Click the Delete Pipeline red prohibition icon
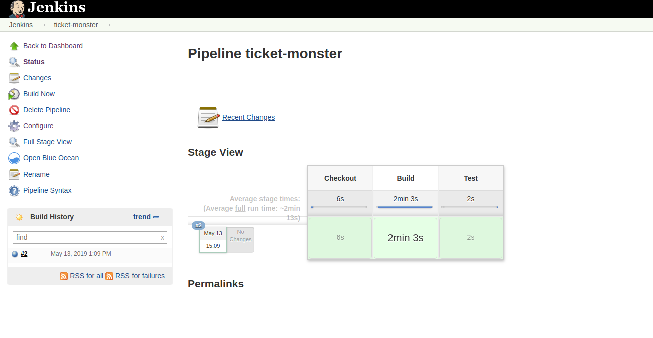This screenshot has width=653, height=338. [x=14, y=110]
